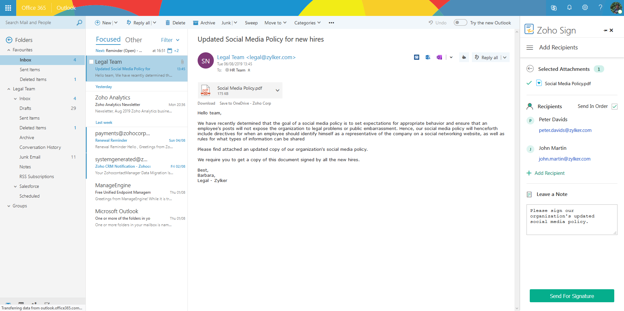Image resolution: width=624 pixels, height=311 pixels.
Task: Collapse the folder pane using the Folders back arrow
Action: click(9, 40)
